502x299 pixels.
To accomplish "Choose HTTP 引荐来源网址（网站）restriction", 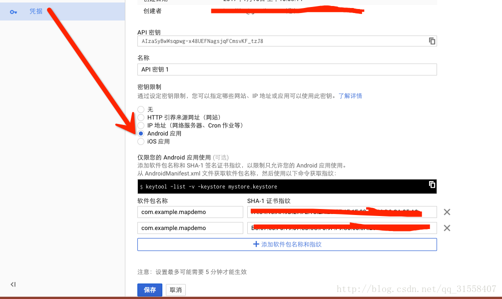I will tap(140, 117).
